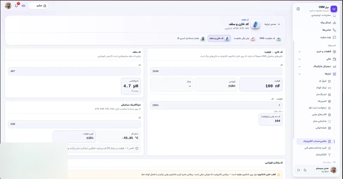Open the electronic calculator sidebar item
343x179 pixels.
pyautogui.click(x=315, y=141)
